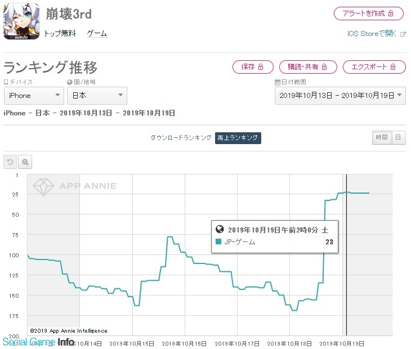Open the 日本 country dropdown
411x349 pixels.
[x=97, y=96]
